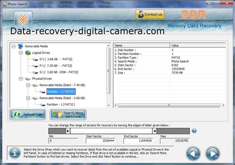Click the tree panel vertical scrollbar thumb
Screen dimensions: 235x165
pos(108,71)
